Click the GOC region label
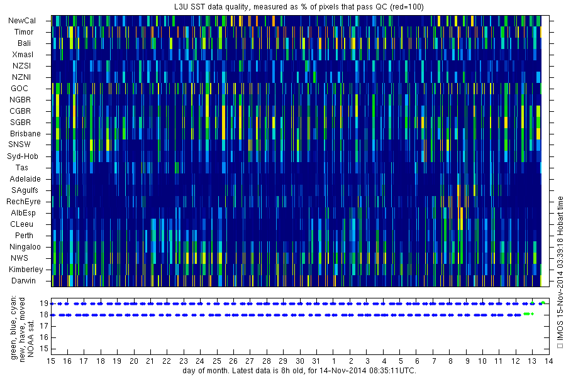Viewport: 566px width, 377px height. (19, 89)
